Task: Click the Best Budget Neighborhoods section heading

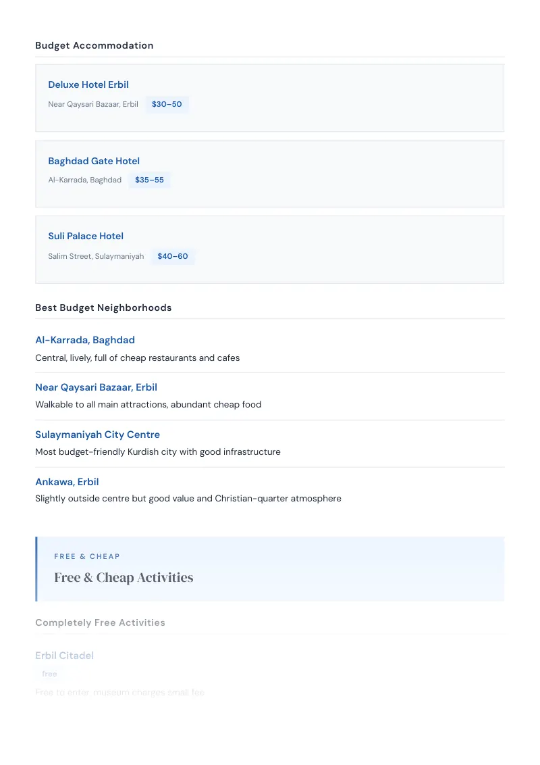Action: (103, 308)
